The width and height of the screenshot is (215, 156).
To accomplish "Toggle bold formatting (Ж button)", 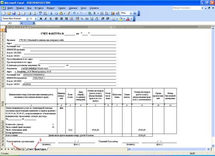I will pos(41,19).
